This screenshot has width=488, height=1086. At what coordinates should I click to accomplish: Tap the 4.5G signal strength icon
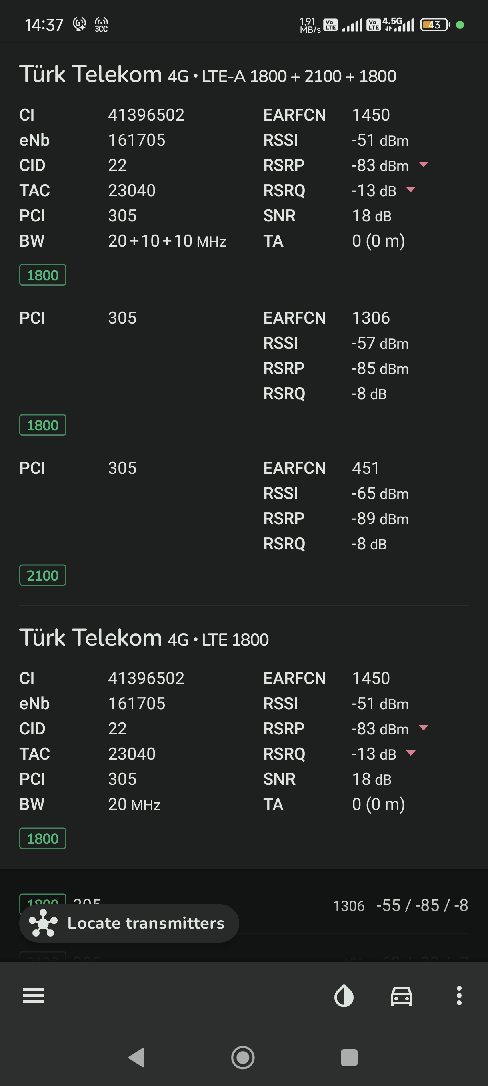click(398, 24)
